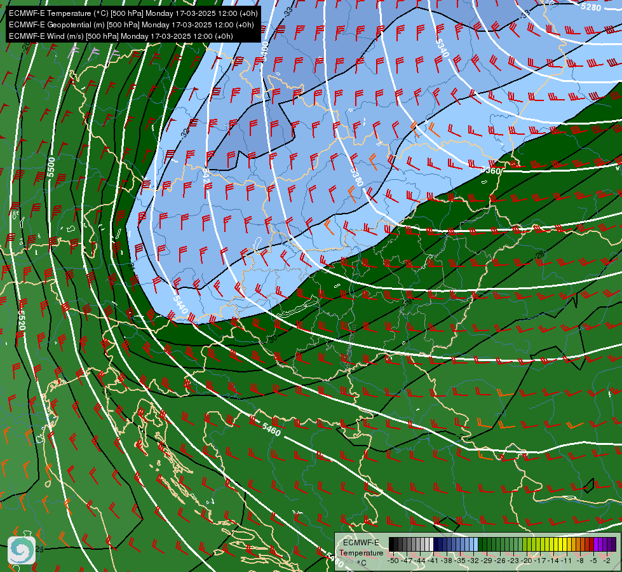Click the 5380 geopotential contour label
The width and height of the screenshot is (622, 572).
click(356, 177)
